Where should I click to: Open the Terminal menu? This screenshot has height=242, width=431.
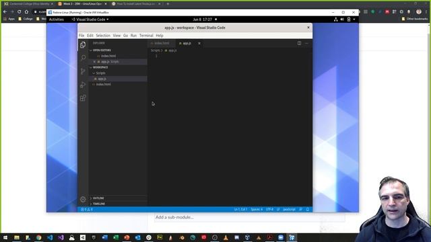coord(146,36)
